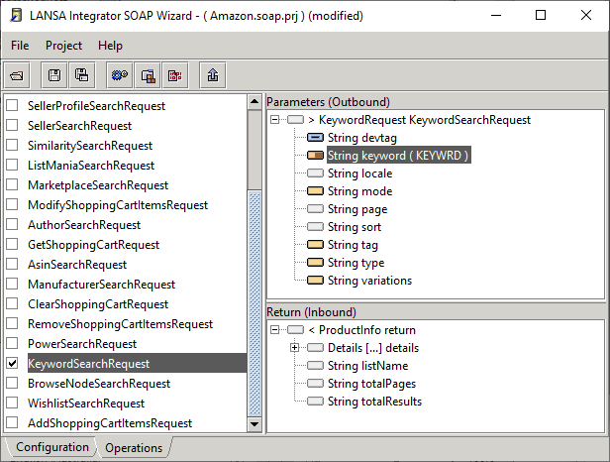Click the icon beside String listName
Viewport: 610px width, 462px height.
pos(315,366)
